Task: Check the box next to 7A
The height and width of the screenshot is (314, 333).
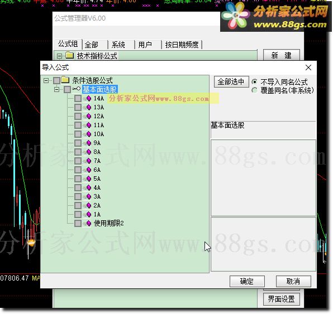Action: coord(78,161)
